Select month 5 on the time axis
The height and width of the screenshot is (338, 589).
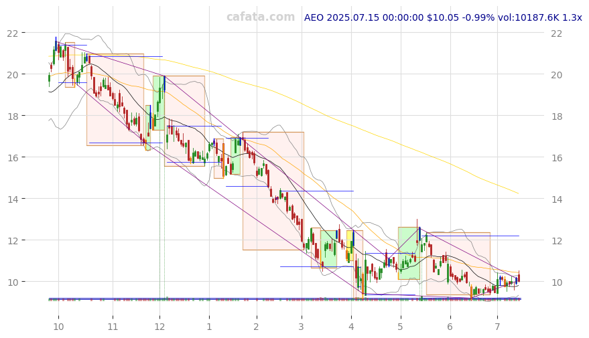[x=401, y=327]
